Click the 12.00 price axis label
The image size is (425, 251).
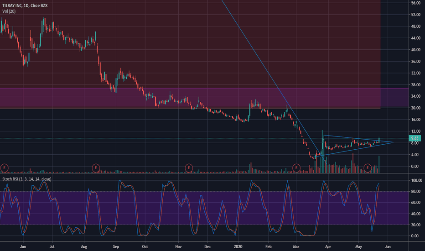coord(415,131)
